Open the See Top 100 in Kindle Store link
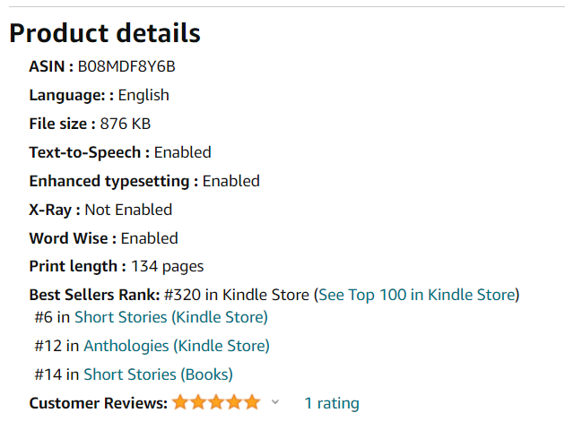 (417, 295)
